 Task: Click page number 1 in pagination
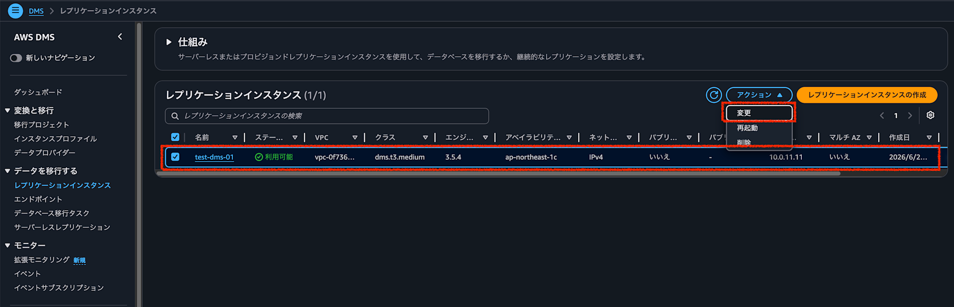(x=896, y=115)
